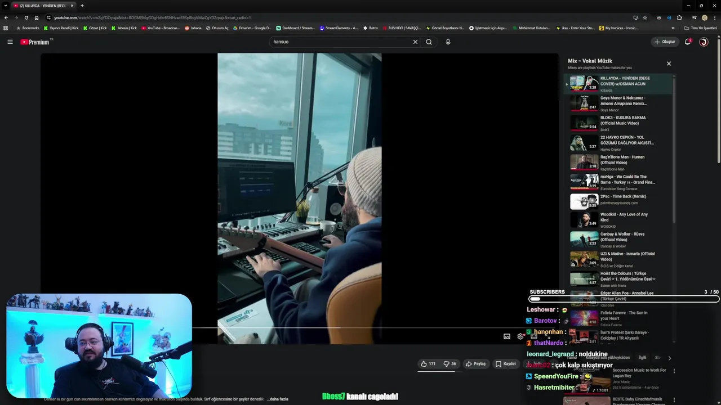Open Drive'ım - Google D... bookmark
Image resolution: width=721 pixels, height=405 pixels.
(252, 28)
